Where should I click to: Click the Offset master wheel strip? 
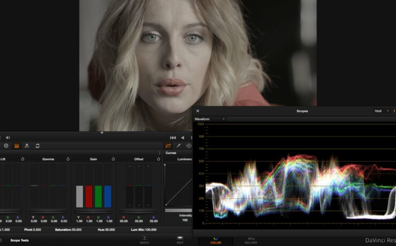click(139, 211)
